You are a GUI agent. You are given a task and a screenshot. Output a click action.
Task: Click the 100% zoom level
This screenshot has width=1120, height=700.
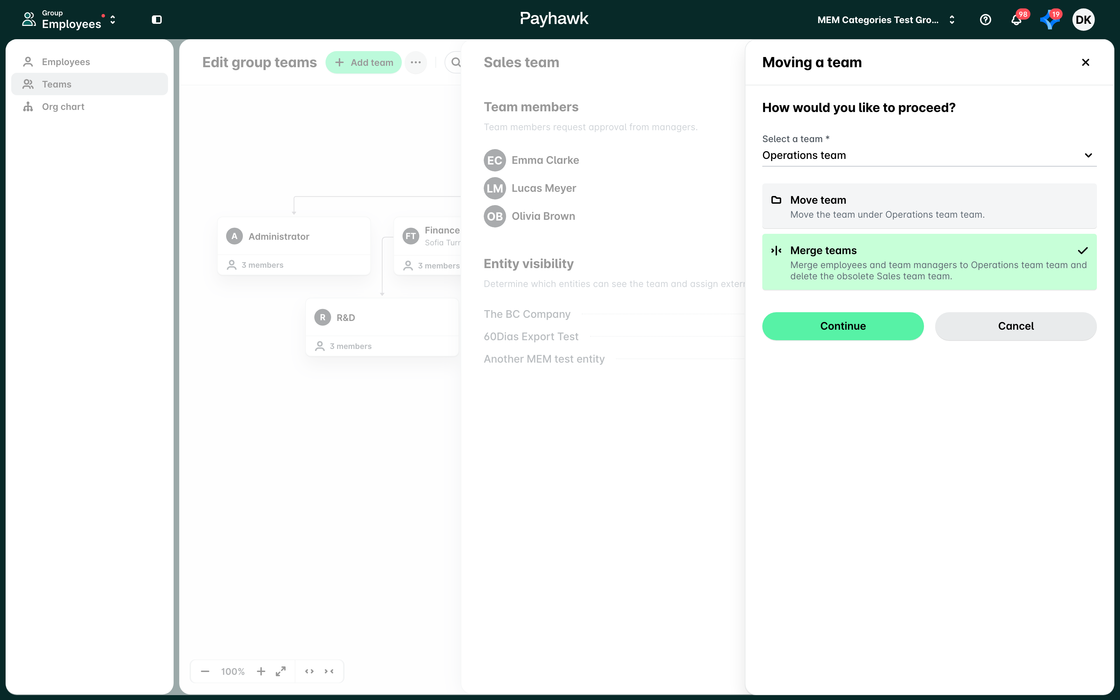coord(233,671)
